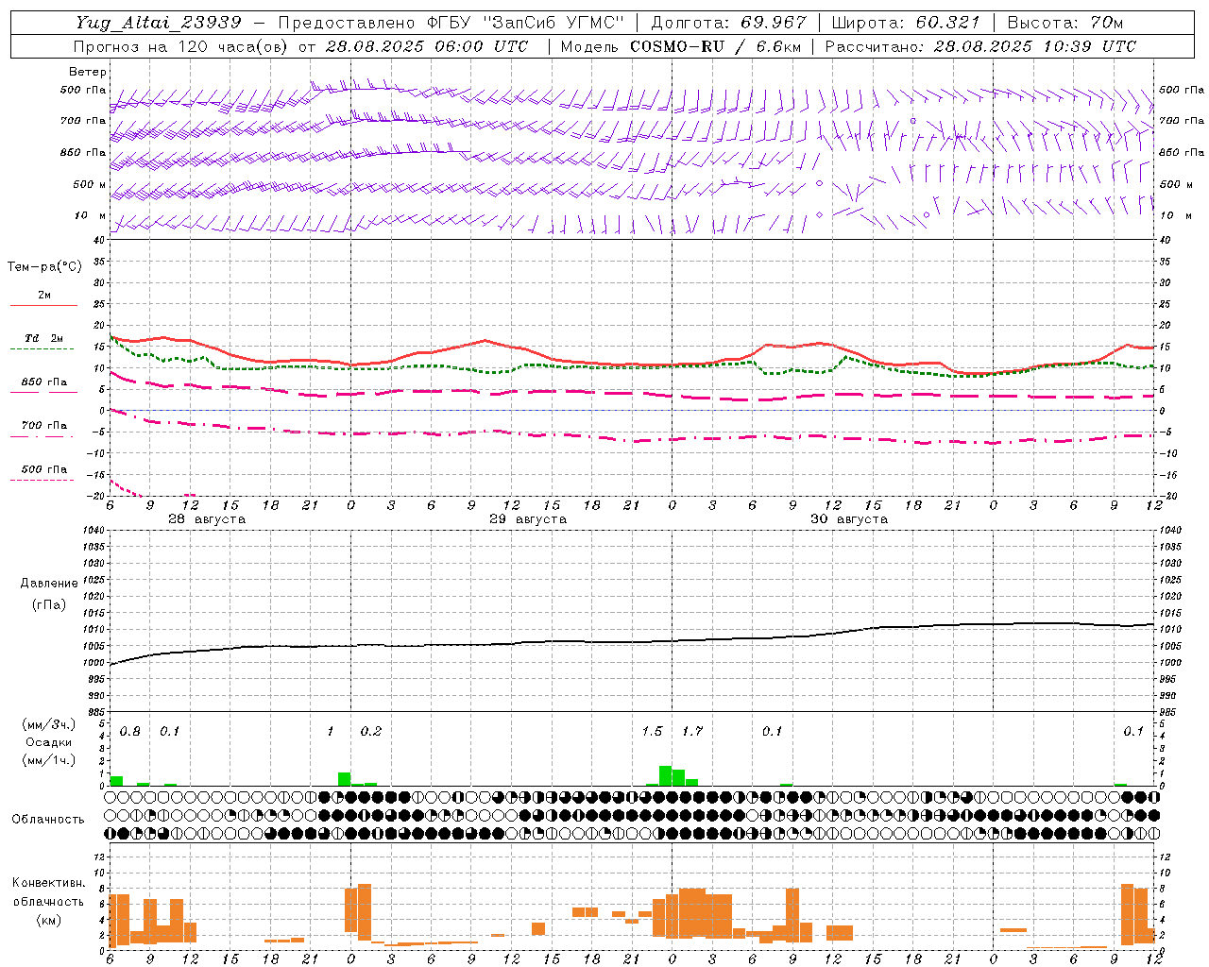Select the Конвективн. convective cloud label
The image size is (1209, 967).
point(49,883)
